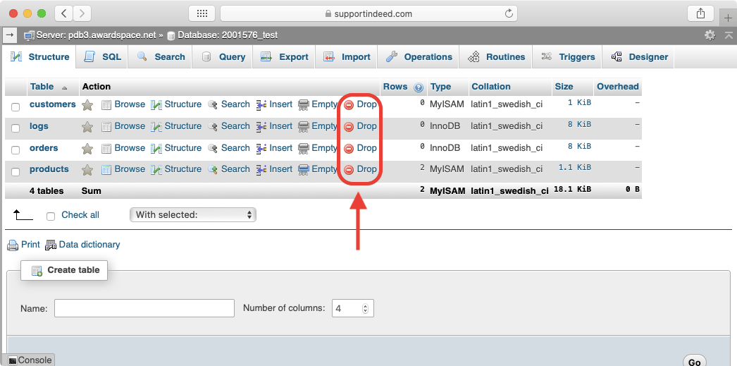This screenshot has width=737, height=366.
Task: Open the With selected dropdown
Action: tap(192, 215)
